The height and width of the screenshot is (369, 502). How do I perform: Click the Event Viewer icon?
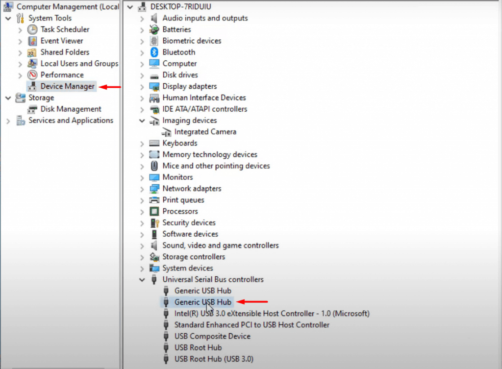pos(32,41)
